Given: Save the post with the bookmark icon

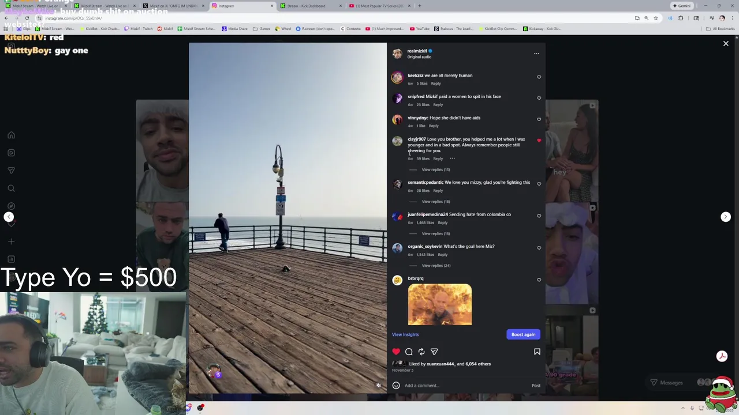Looking at the screenshot, I should click(537, 352).
